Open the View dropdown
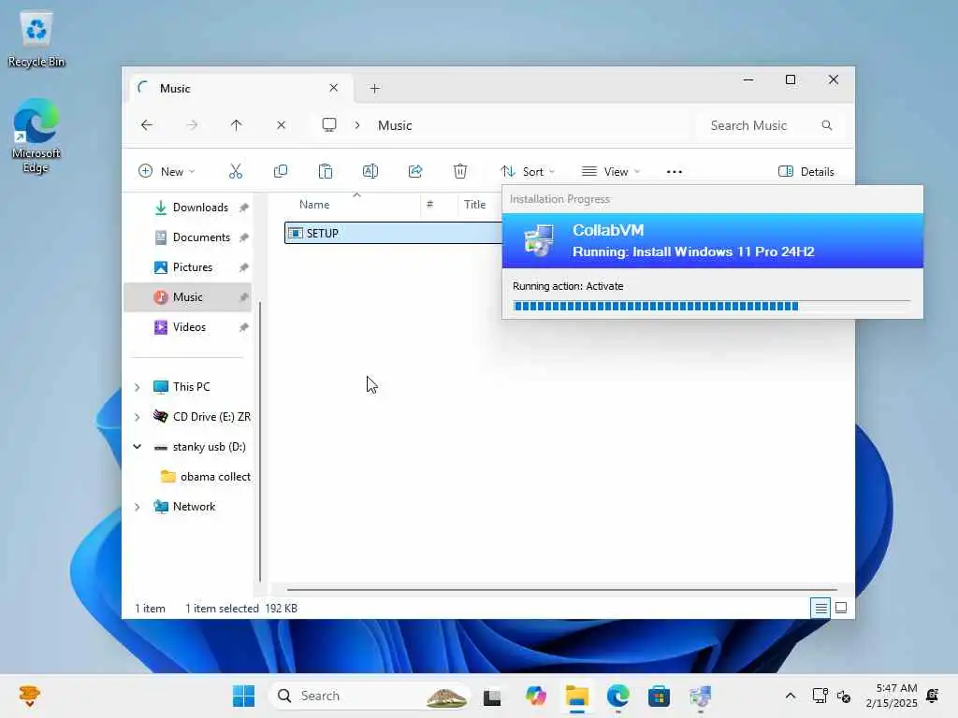The height and width of the screenshot is (718, 958). (611, 172)
